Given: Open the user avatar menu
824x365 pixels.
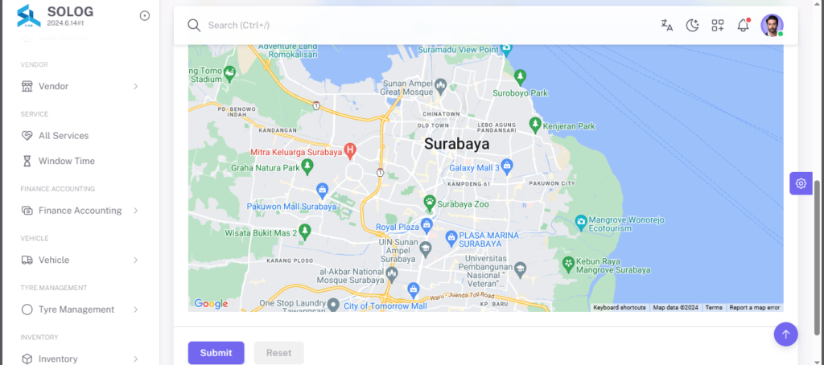Looking at the screenshot, I should 772,25.
